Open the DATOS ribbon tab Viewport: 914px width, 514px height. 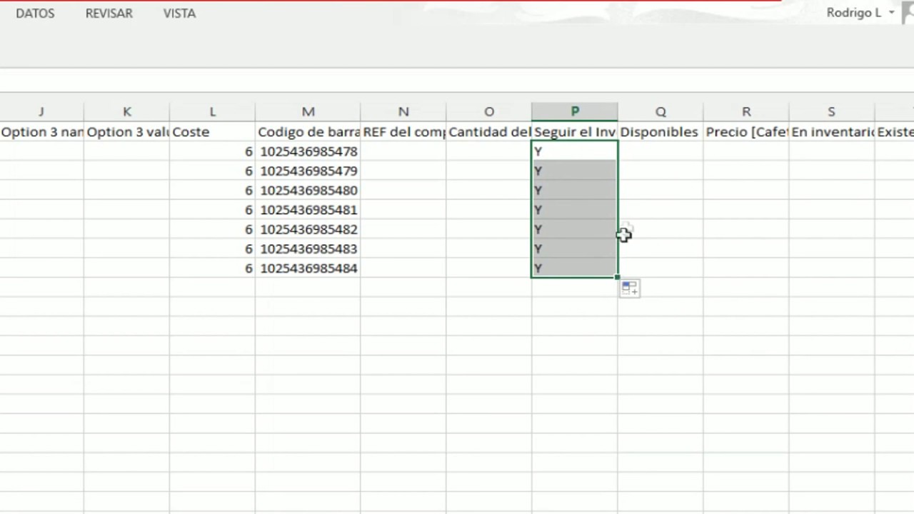[35, 14]
